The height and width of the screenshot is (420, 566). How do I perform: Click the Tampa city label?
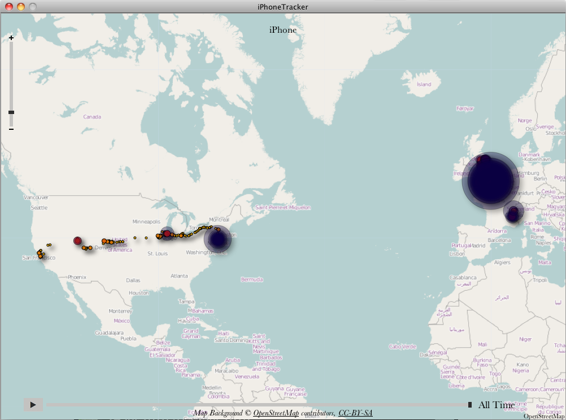tap(186, 301)
